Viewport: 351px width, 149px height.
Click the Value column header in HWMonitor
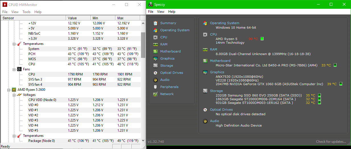coord(78,18)
